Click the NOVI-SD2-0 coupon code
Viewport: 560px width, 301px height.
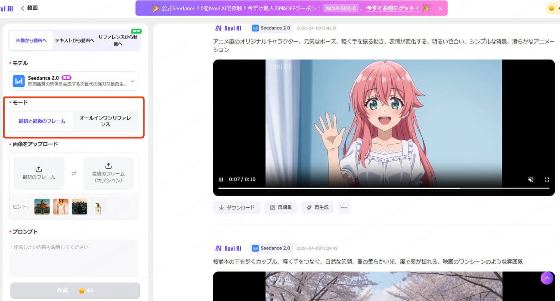point(341,8)
